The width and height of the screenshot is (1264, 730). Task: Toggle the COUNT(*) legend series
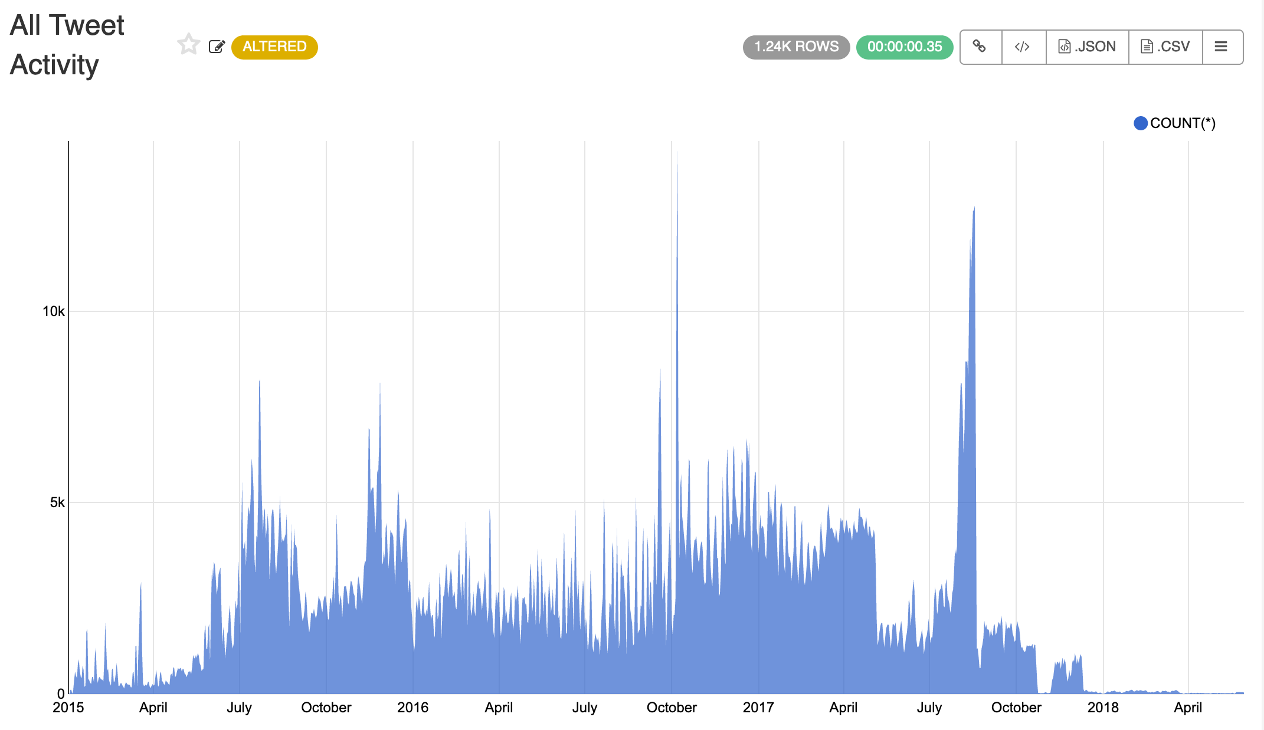pyautogui.click(x=1175, y=123)
